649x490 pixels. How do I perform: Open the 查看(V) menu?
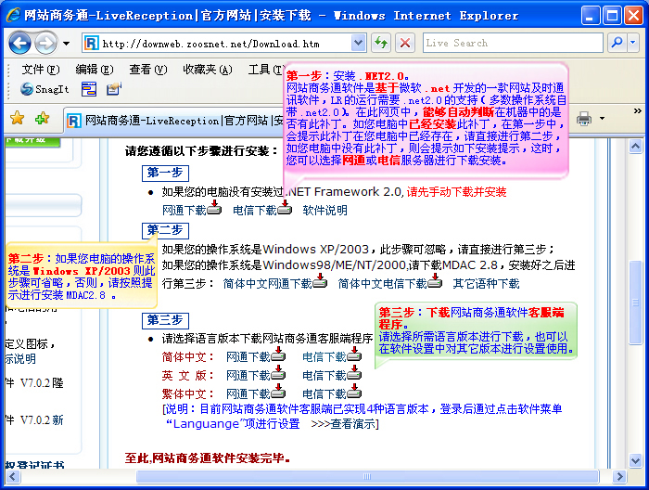click(x=147, y=70)
